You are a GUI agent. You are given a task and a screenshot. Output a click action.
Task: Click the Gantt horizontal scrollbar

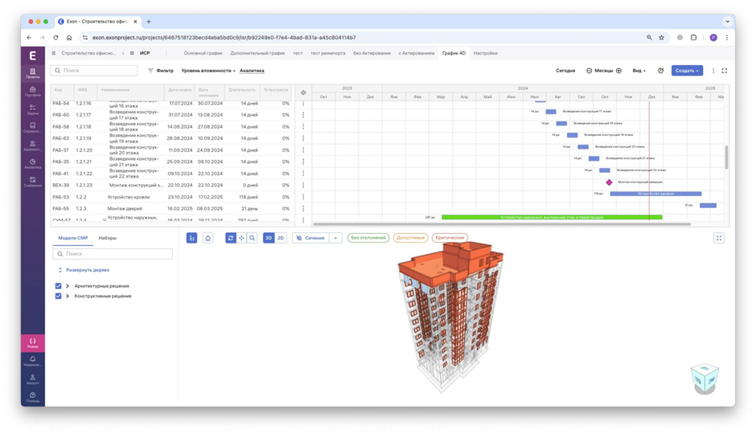click(x=501, y=224)
